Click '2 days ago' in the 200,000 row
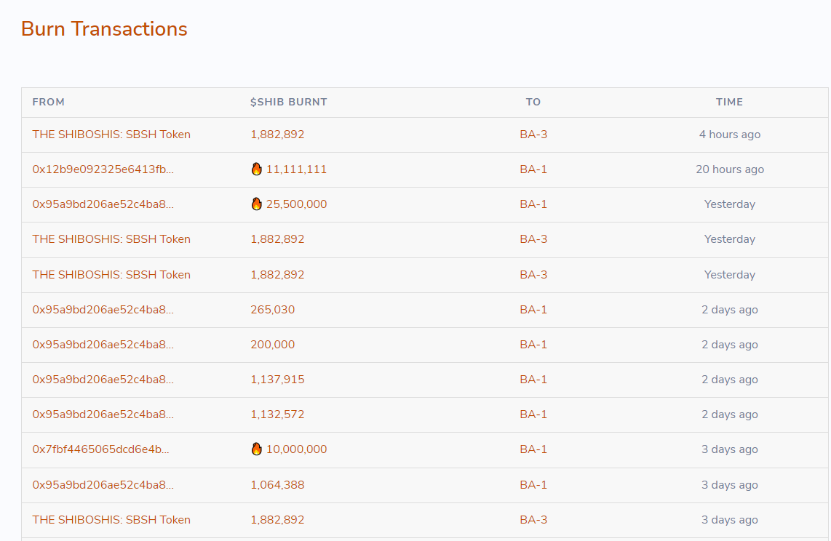Screen dimensions: 831x541 click(x=729, y=345)
